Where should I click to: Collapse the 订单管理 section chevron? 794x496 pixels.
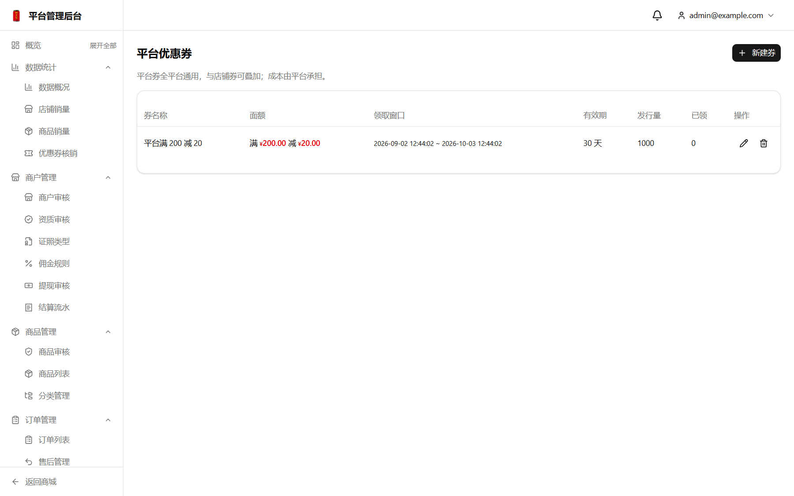click(x=108, y=420)
